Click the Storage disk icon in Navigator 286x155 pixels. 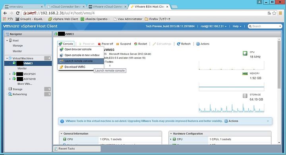click(10, 89)
